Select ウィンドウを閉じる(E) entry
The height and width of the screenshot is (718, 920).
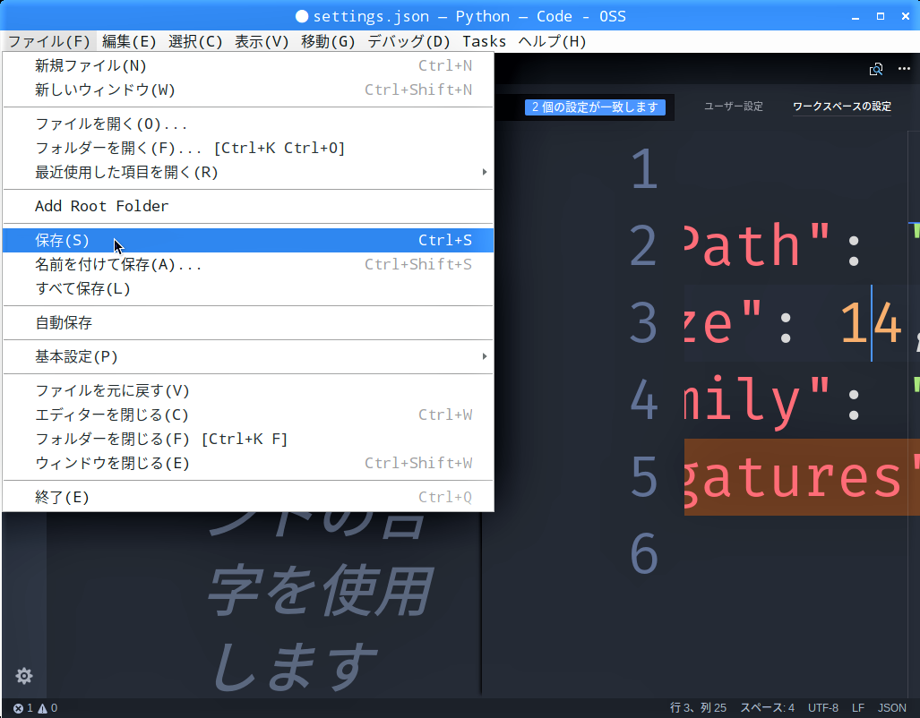pyautogui.click(x=248, y=464)
